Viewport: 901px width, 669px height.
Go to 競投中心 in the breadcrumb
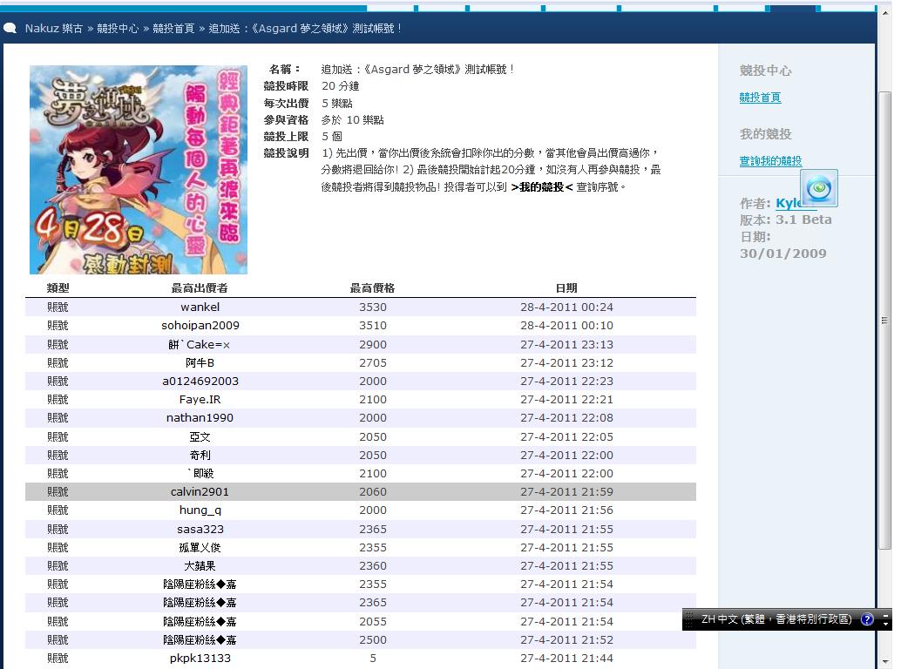[118, 28]
